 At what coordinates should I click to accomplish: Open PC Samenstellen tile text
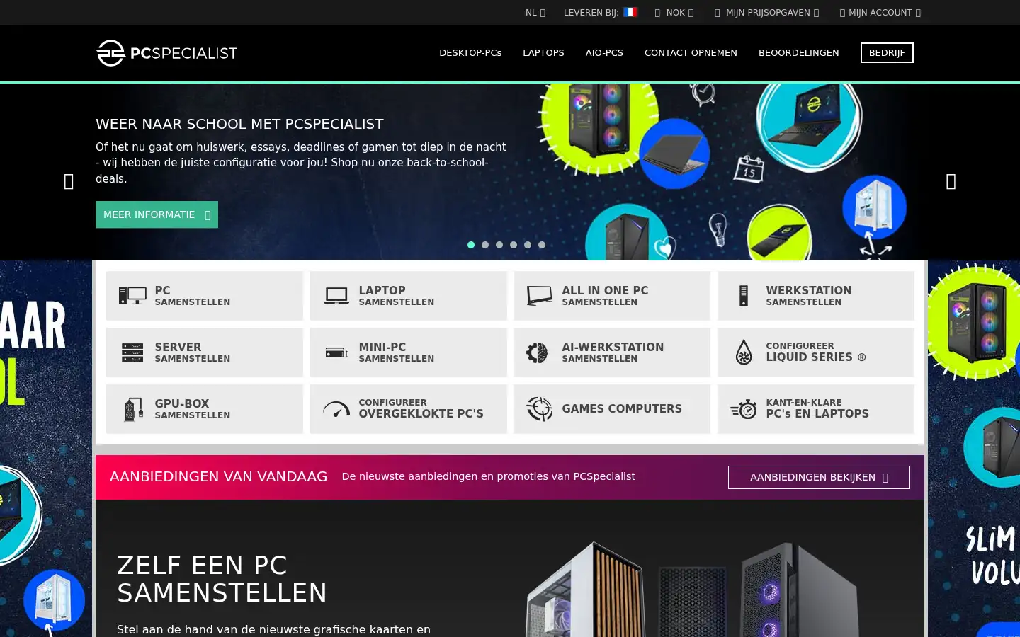click(x=192, y=296)
